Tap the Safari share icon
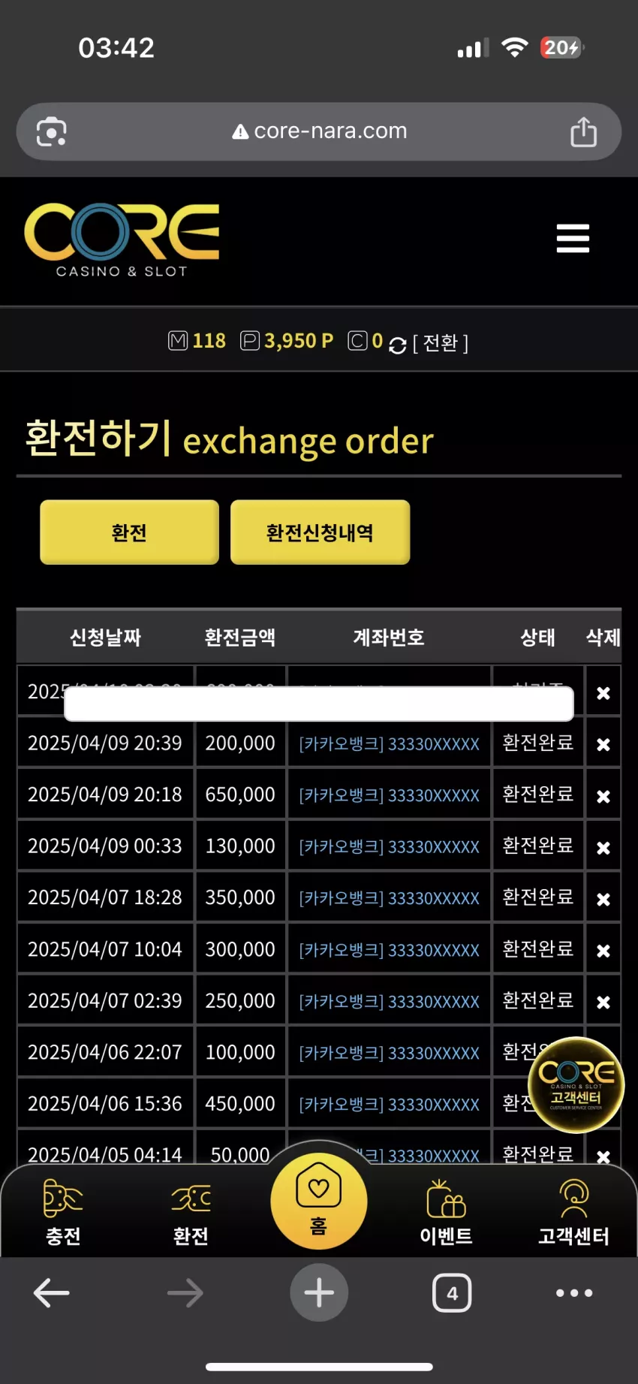638x1384 pixels. (583, 131)
